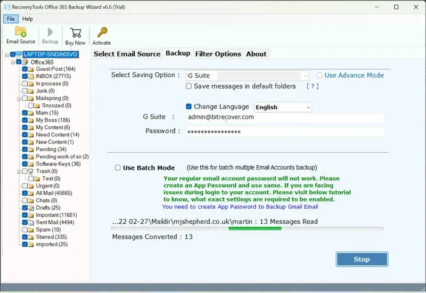Switch to Select Email Source tab

tap(127, 54)
